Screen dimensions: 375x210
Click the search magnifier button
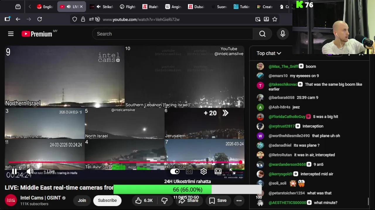coord(262,34)
